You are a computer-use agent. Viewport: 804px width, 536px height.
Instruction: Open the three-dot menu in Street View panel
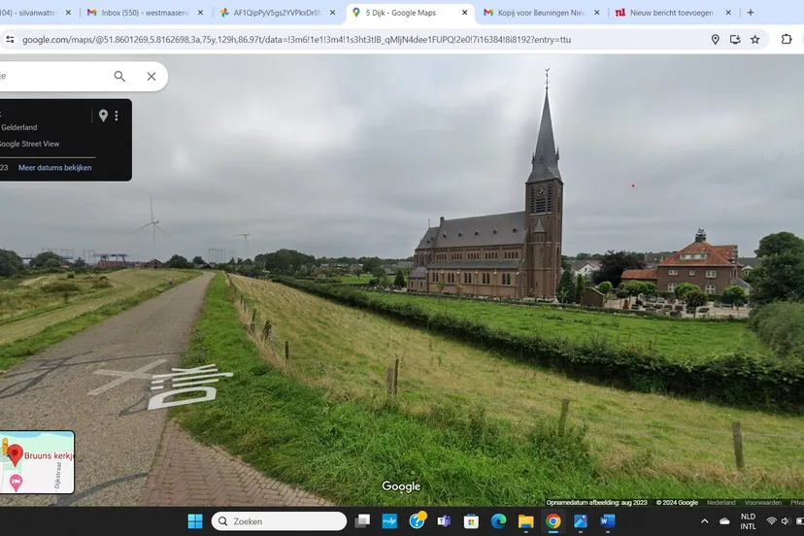pyautogui.click(x=117, y=116)
